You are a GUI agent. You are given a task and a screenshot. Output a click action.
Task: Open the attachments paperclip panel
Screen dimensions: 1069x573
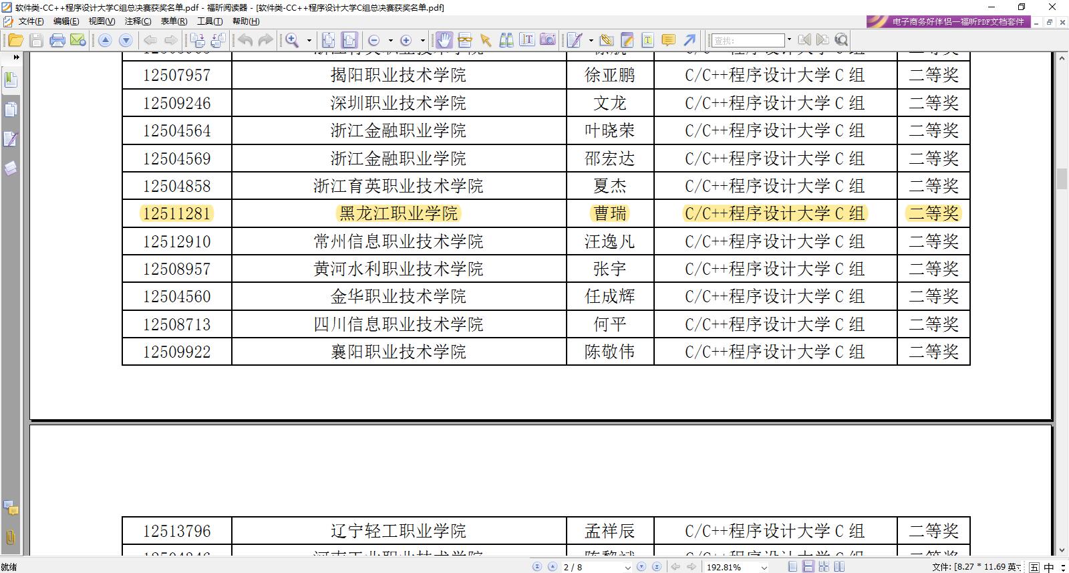pos(11,537)
